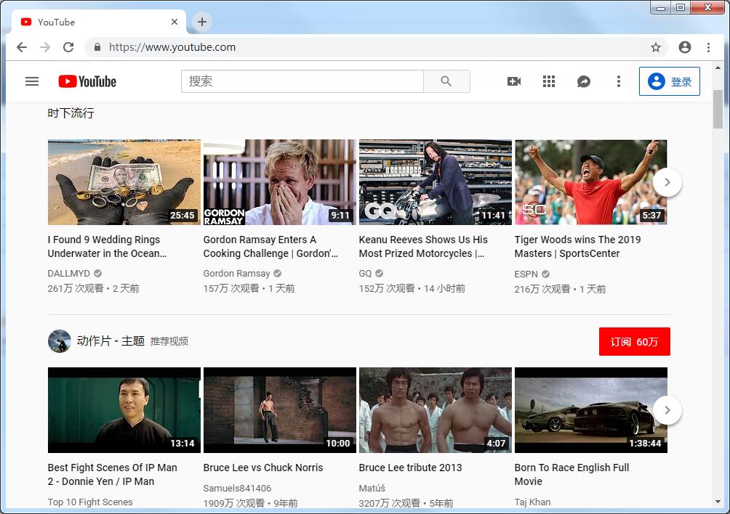Open YouTube settings three-dot menu
The image size is (730, 514).
pyautogui.click(x=619, y=82)
